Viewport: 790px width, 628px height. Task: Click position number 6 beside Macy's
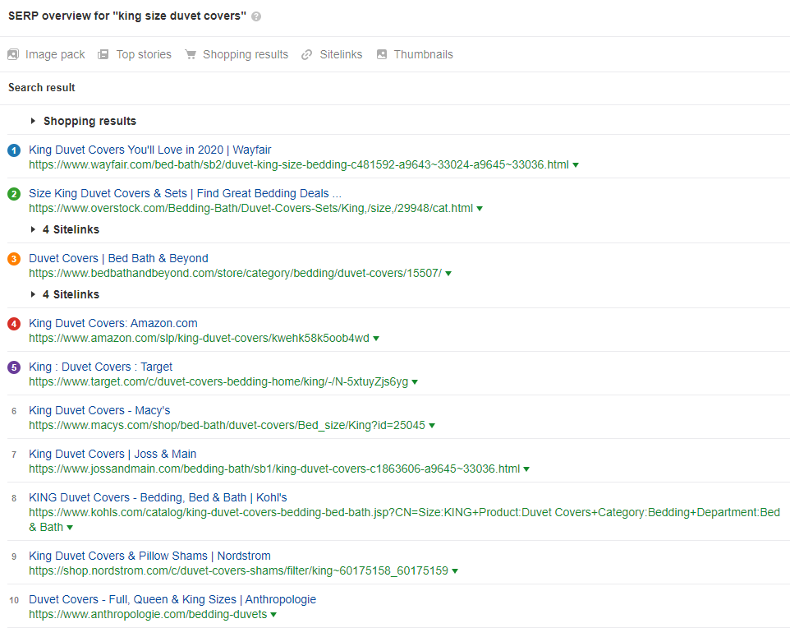pos(14,411)
